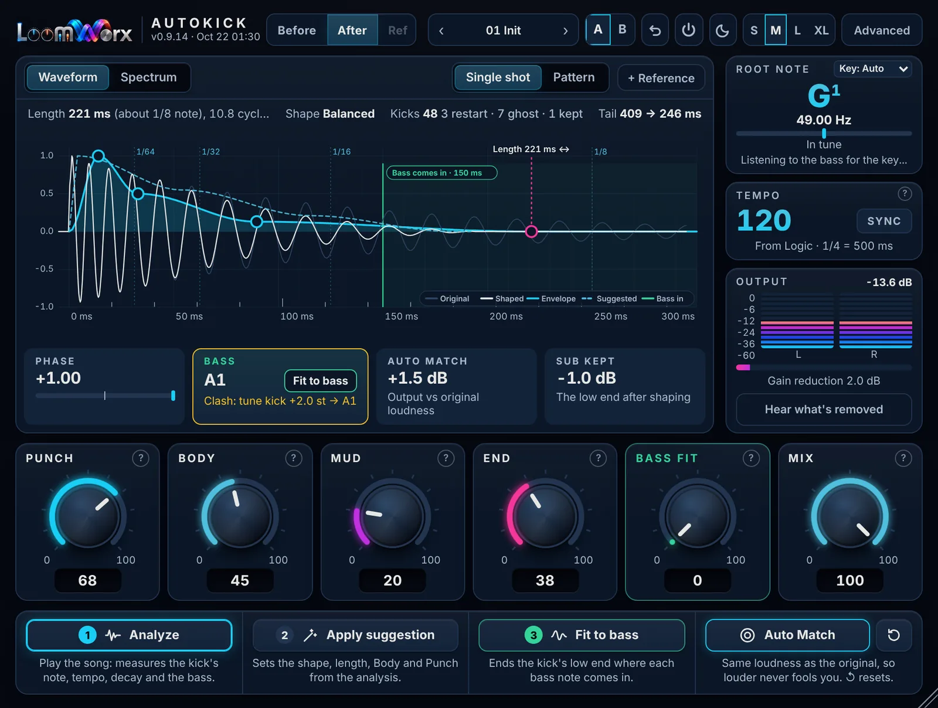Select the Single shot tab
The height and width of the screenshot is (708, 938).
click(498, 77)
